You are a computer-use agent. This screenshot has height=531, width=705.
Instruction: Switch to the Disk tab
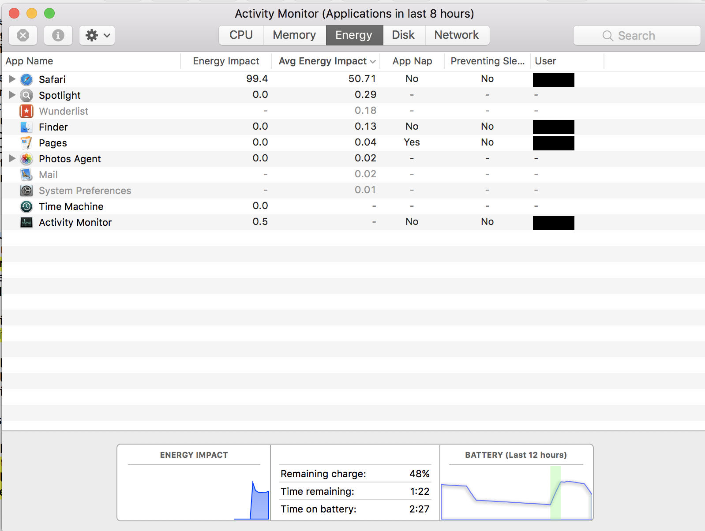click(404, 35)
